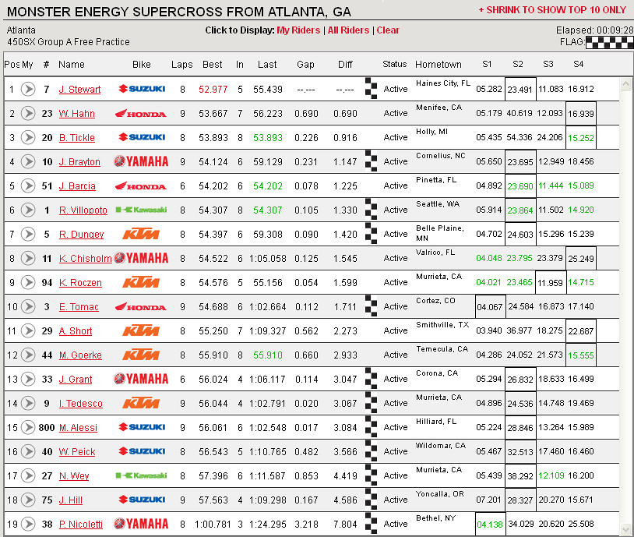Open M. Alessi rider link
The width and height of the screenshot is (634, 537).
pos(78,428)
